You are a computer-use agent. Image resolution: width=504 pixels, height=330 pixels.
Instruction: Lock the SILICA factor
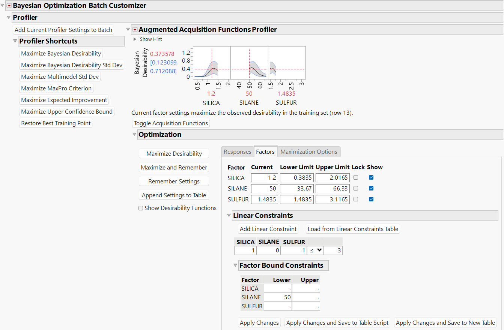(355, 177)
